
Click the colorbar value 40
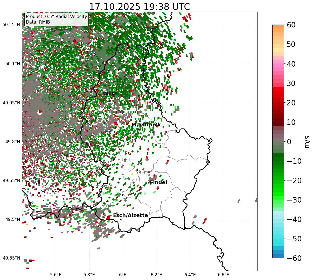tap(291, 64)
